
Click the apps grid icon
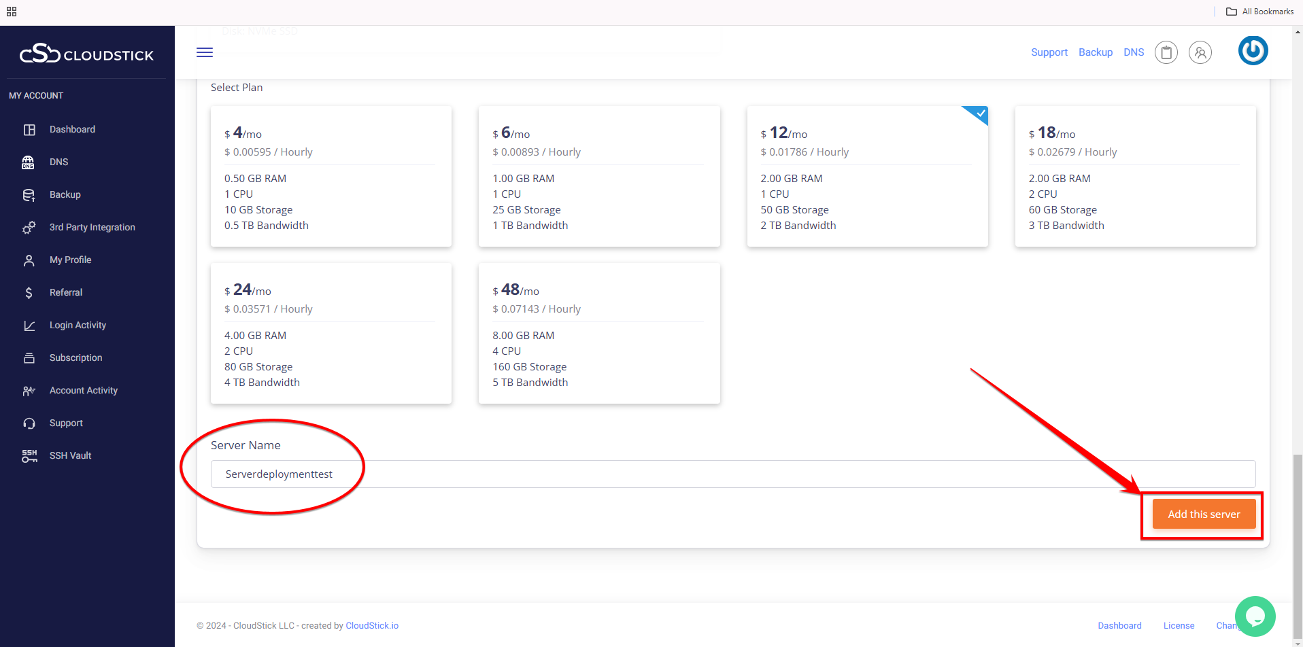click(x=12, y=12)
